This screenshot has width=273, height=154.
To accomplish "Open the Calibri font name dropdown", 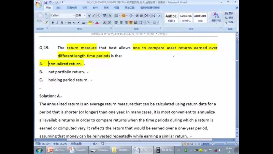I will tap(74, 15).
